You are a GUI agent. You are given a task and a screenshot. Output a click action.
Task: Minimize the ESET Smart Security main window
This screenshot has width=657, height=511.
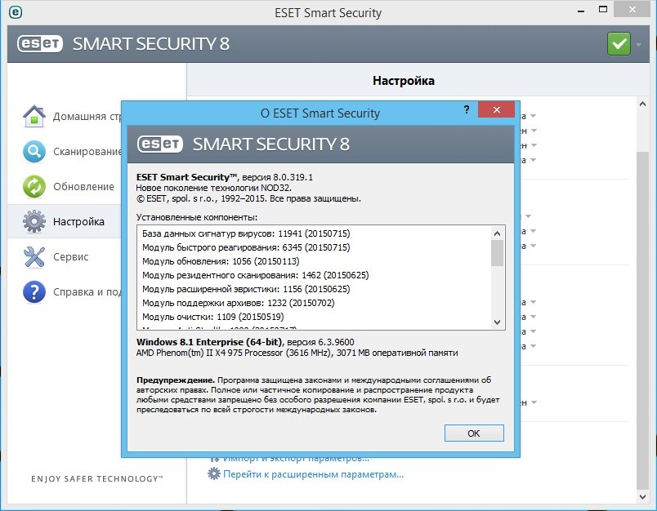click(x=581, y=11)
